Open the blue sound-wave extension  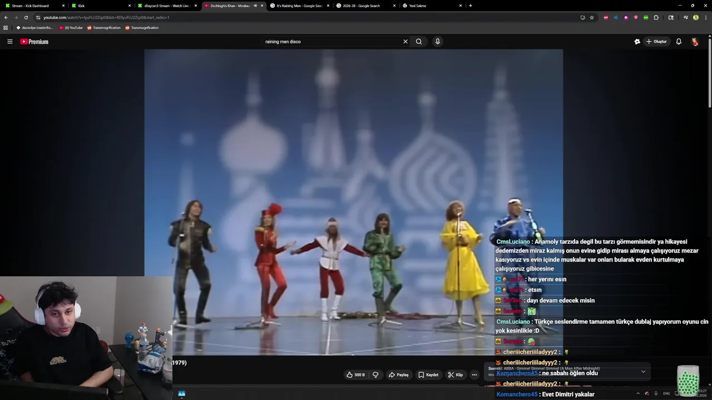click(616, 17)
